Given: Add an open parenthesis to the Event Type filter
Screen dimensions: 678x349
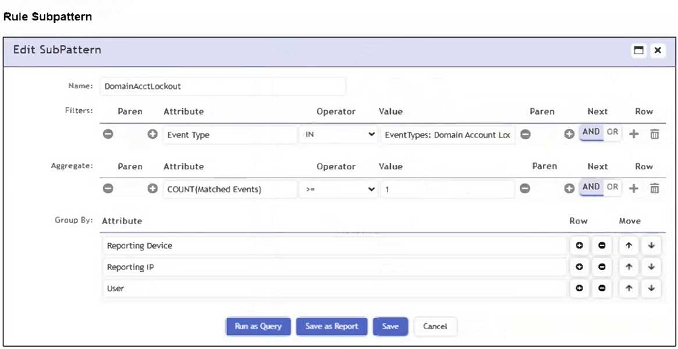Looking at the screenshot, I should pos(152,134).
